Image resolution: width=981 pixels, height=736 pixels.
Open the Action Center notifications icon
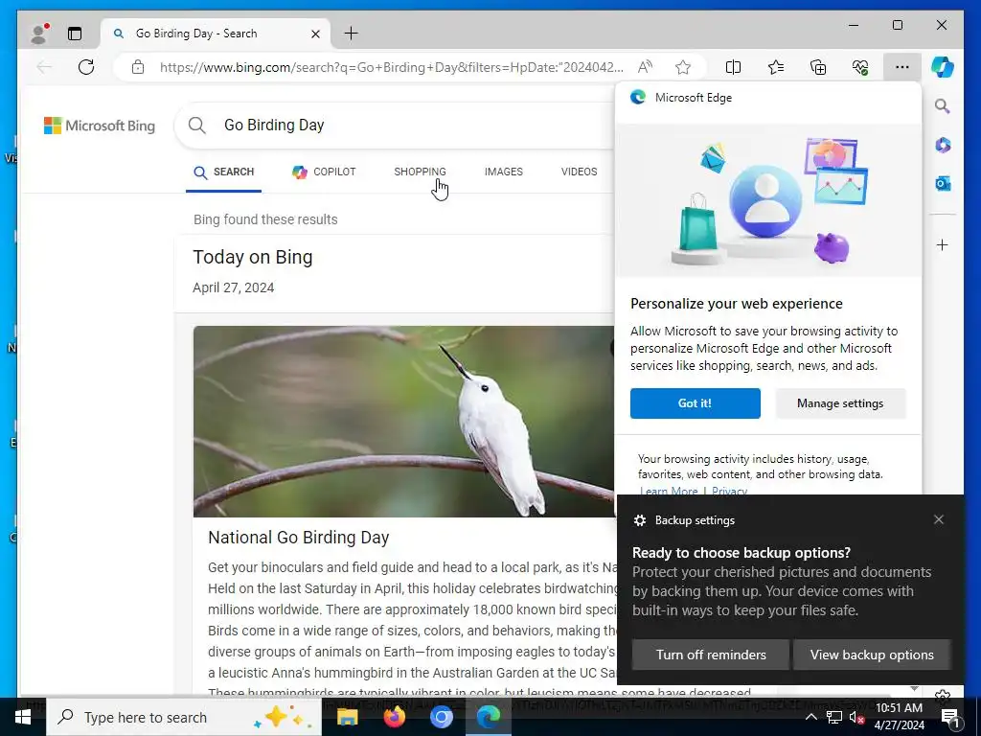(x=950, y=717)
